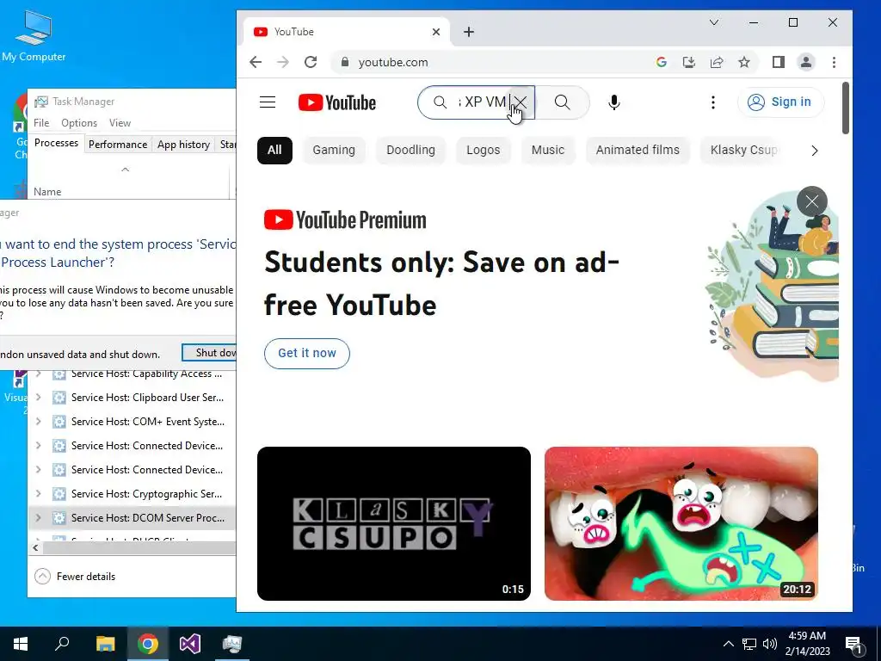The image size is (881, 661).
Task: Clear the YouTube search box text
Action: click(x=521, y=102)
